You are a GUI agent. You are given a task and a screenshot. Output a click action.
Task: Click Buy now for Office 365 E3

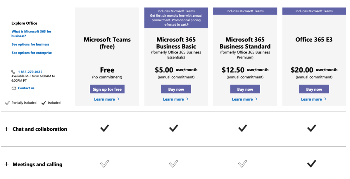(x=314, y=89)
